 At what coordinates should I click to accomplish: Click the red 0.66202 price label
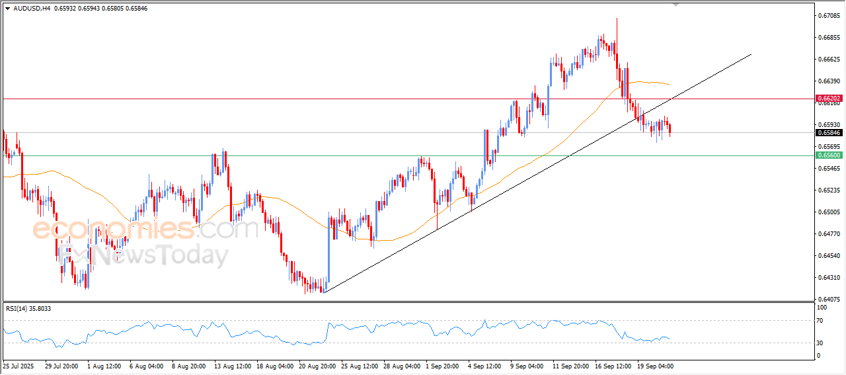829,98
